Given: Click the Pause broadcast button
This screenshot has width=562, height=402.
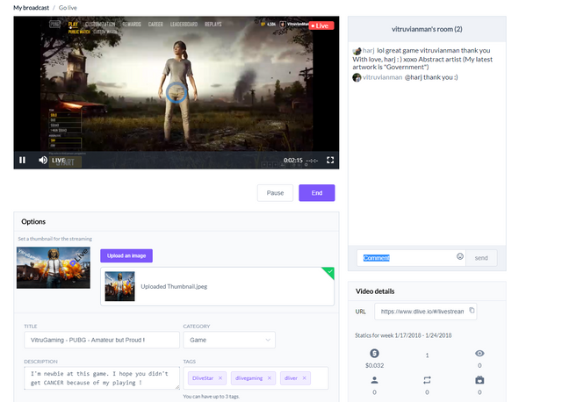Looking at the screenshot, I should pyautogui.click(x=275, y=193).
